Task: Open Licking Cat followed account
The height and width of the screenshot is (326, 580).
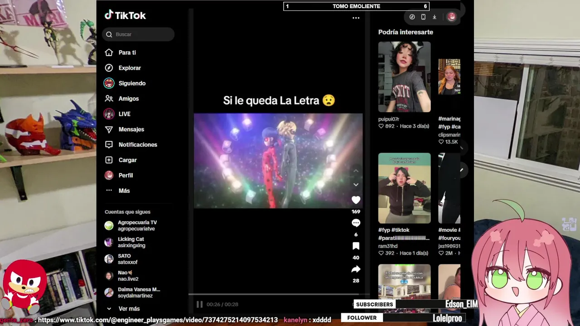Action: click(125, 242)
